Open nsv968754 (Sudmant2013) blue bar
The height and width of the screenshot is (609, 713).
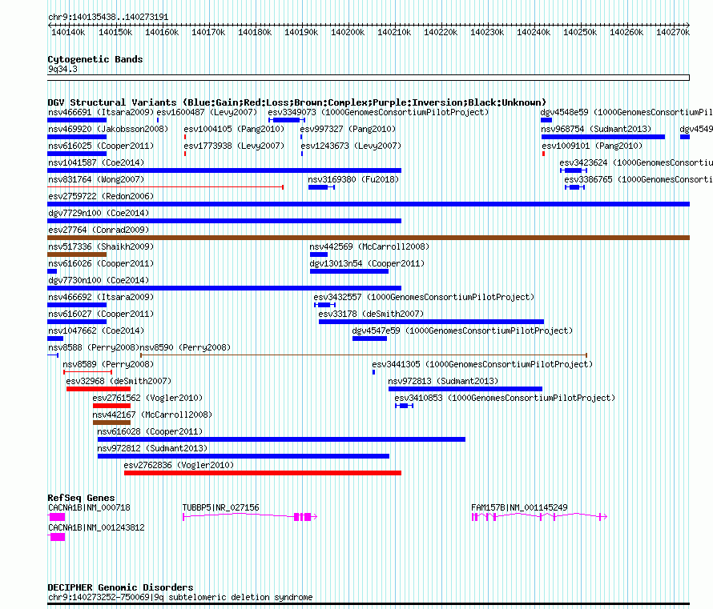click(603, 137)
